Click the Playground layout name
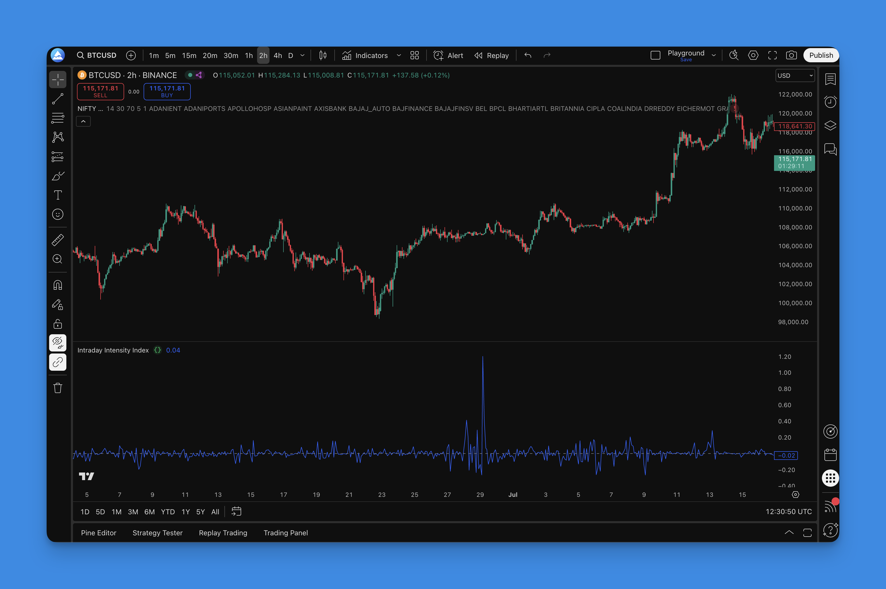Image resolution: width=886 pixels, height=589 pixels. [x=686, y=53]
